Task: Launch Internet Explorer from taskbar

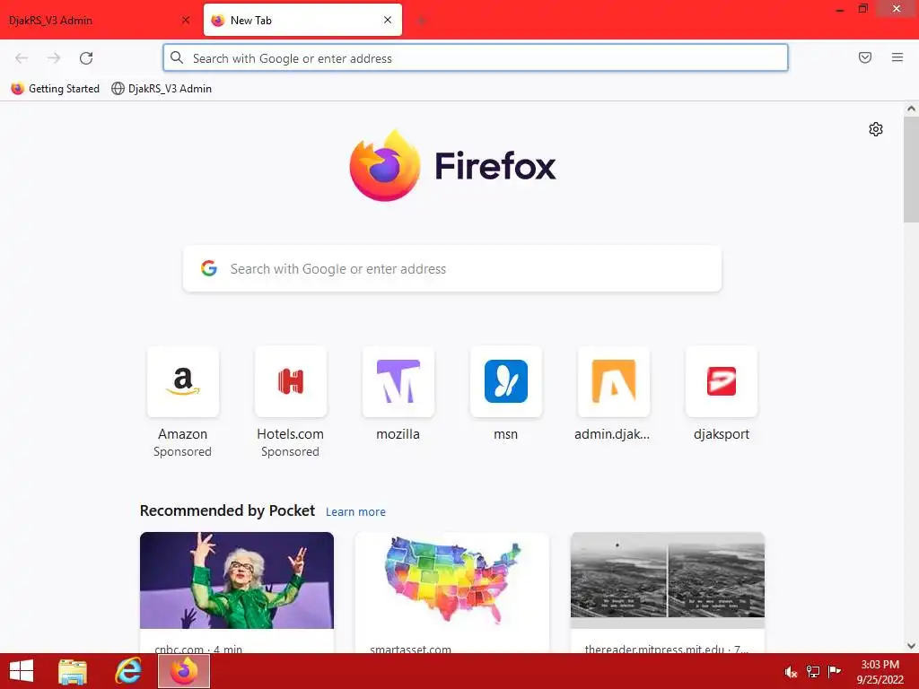Action: pos(127,671)
